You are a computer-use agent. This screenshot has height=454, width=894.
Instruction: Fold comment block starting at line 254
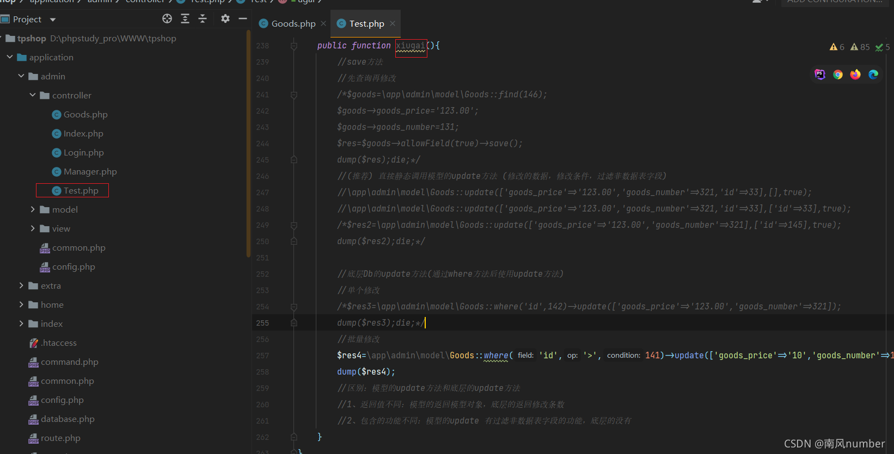[x=293, y=307]
